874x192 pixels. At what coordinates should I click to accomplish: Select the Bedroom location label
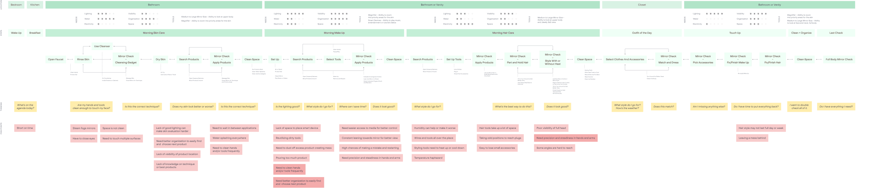16,5
